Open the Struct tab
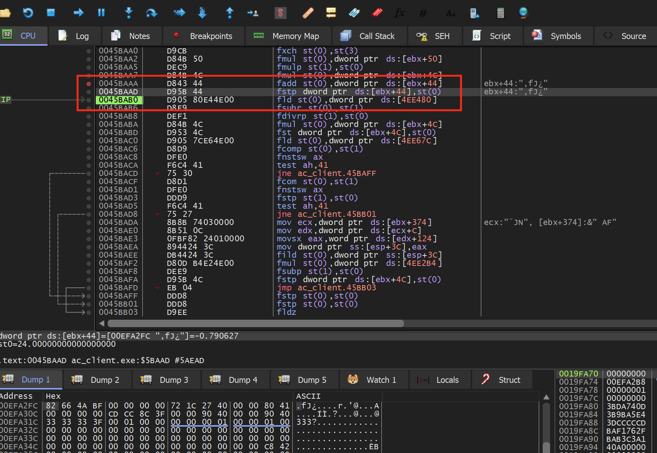This screenshot has height=453, width=657. 502,380
